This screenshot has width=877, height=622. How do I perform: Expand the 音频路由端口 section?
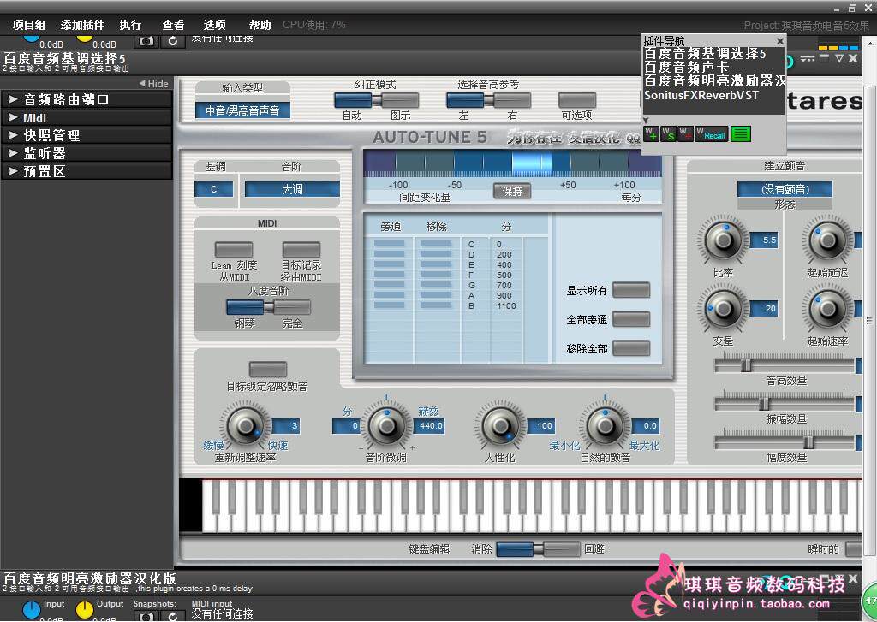tap(87, 99)
